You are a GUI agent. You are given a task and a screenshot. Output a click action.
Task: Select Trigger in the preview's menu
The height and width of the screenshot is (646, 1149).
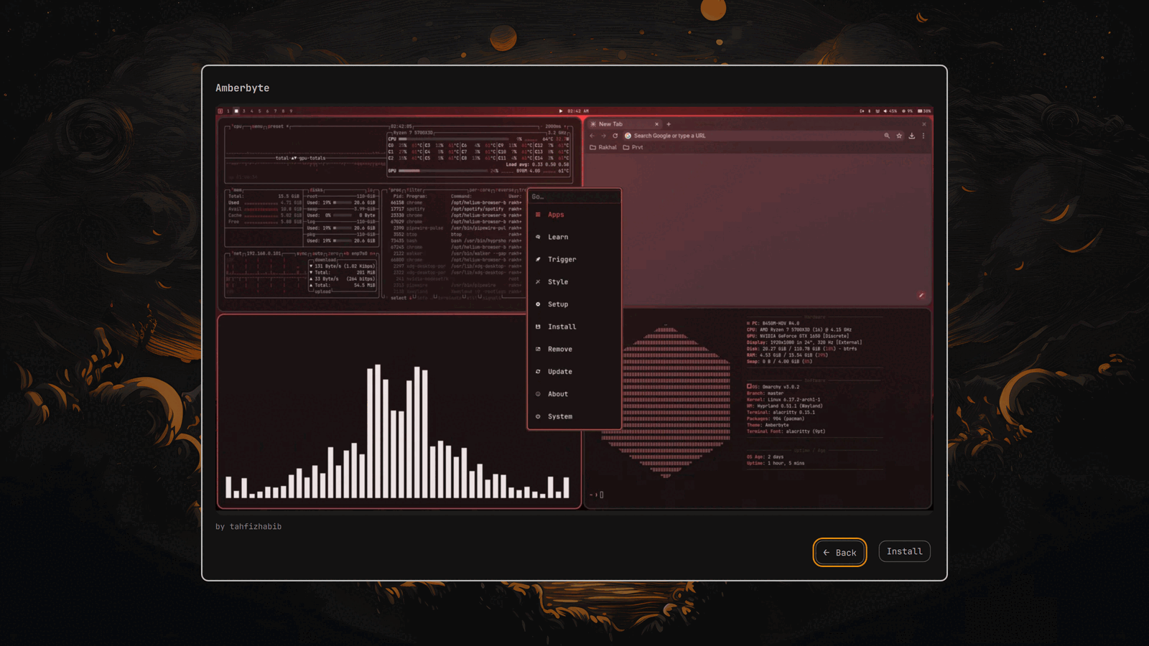[574, 259]
